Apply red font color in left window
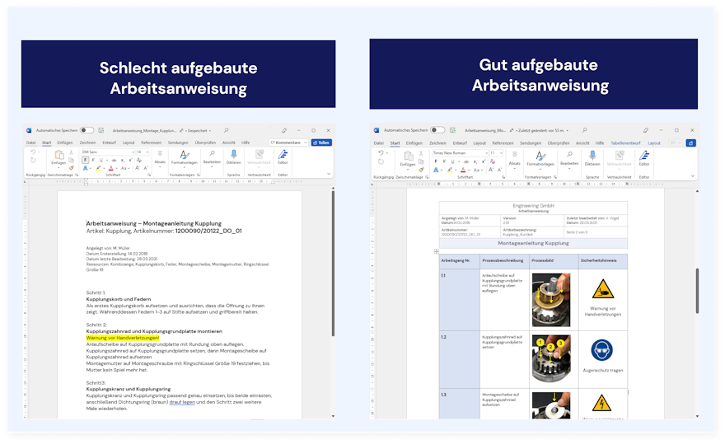Viewport: 725px width, 444px height. click(x=111, y=168)
